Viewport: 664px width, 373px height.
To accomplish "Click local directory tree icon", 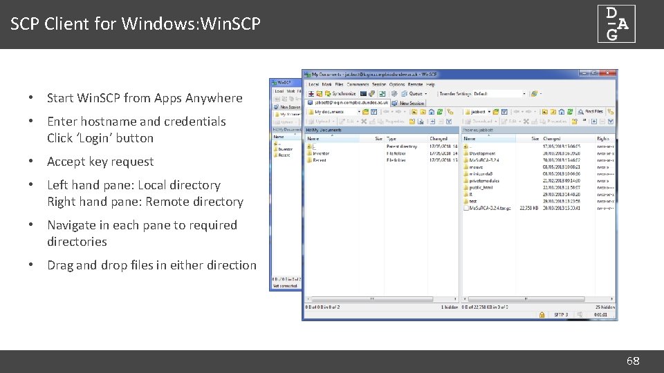I will [x=450, y=112].
